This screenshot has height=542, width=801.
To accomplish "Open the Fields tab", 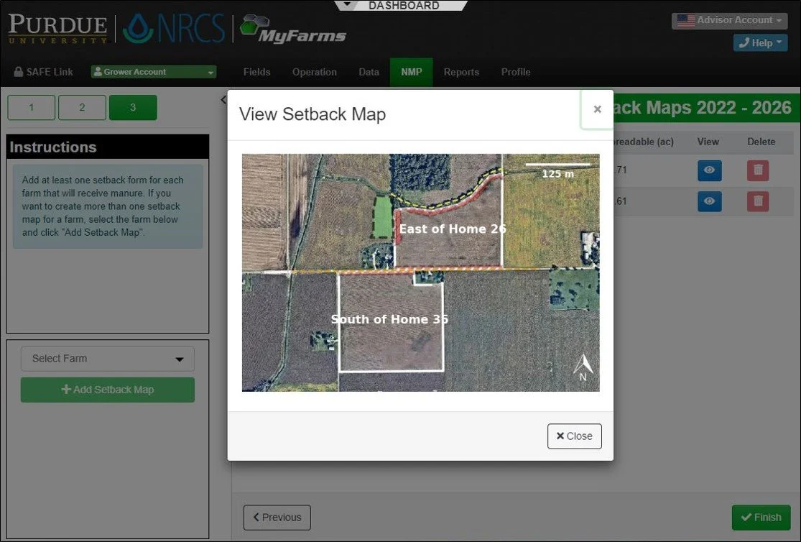I will (x=256, y=72).
